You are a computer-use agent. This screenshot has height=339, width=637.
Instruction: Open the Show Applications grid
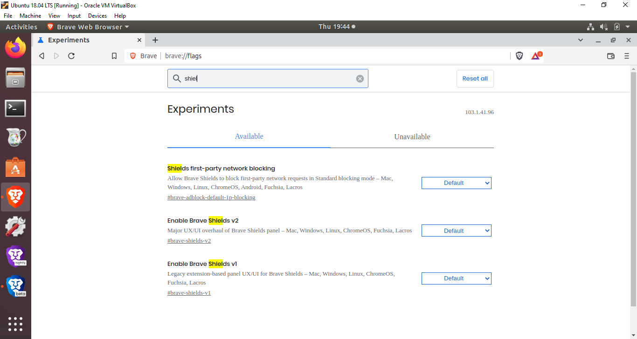point(15,324)
